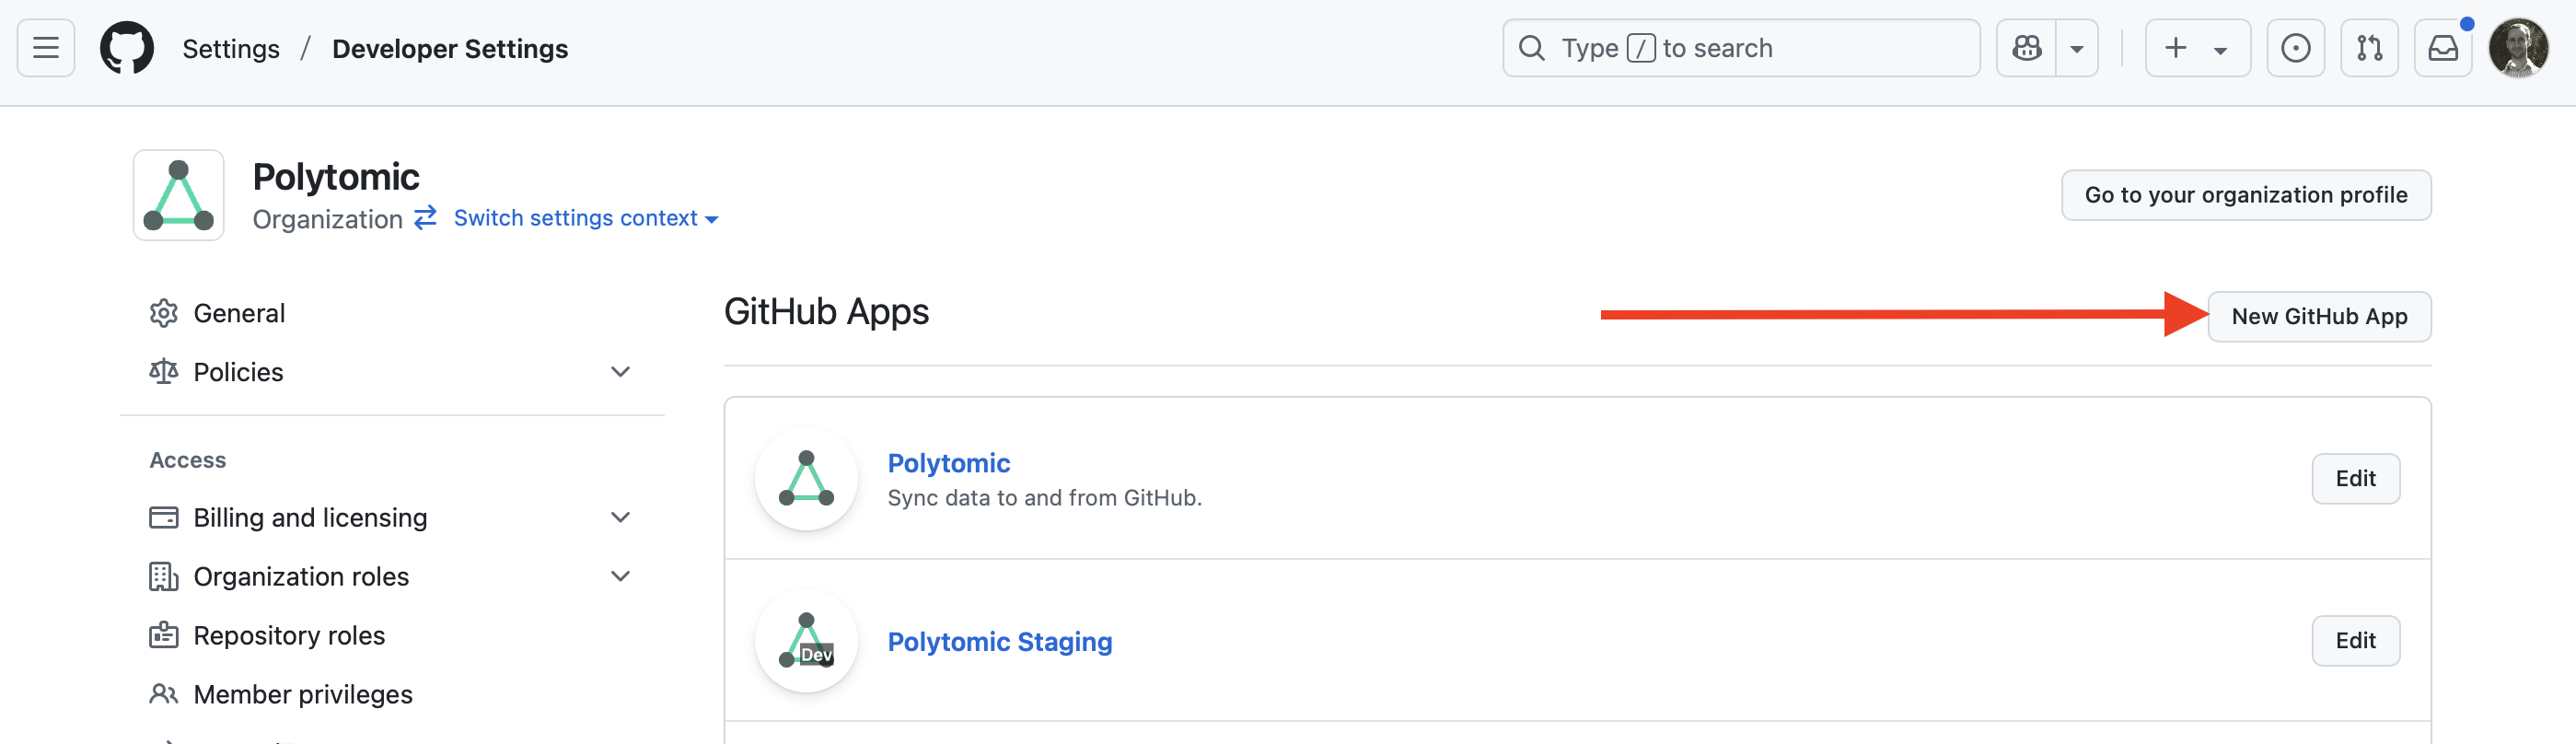Click the credit card icon beside Billing
The image size is (2576, 744).
coord(164,518)
